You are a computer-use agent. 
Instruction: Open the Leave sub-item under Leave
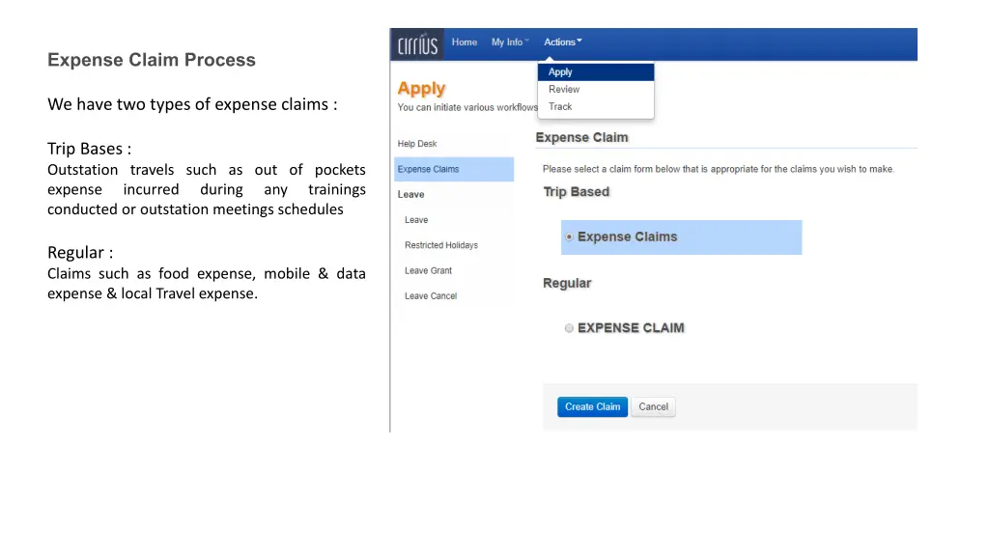416,220
